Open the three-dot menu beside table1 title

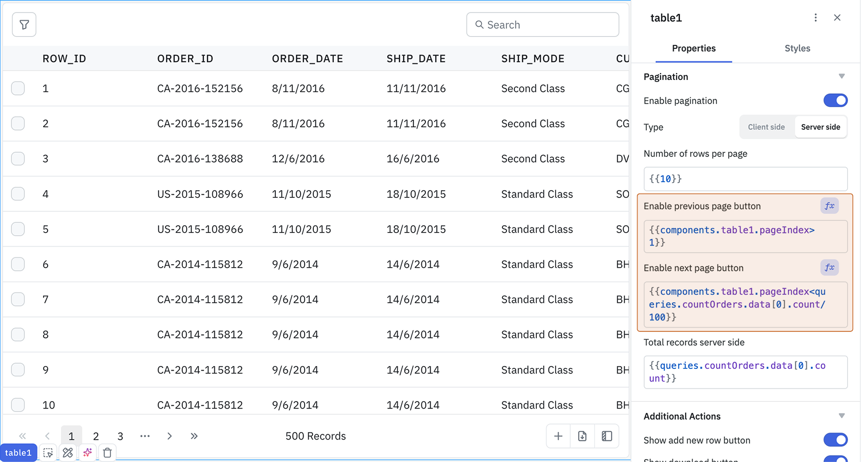(x=816, y=18)
